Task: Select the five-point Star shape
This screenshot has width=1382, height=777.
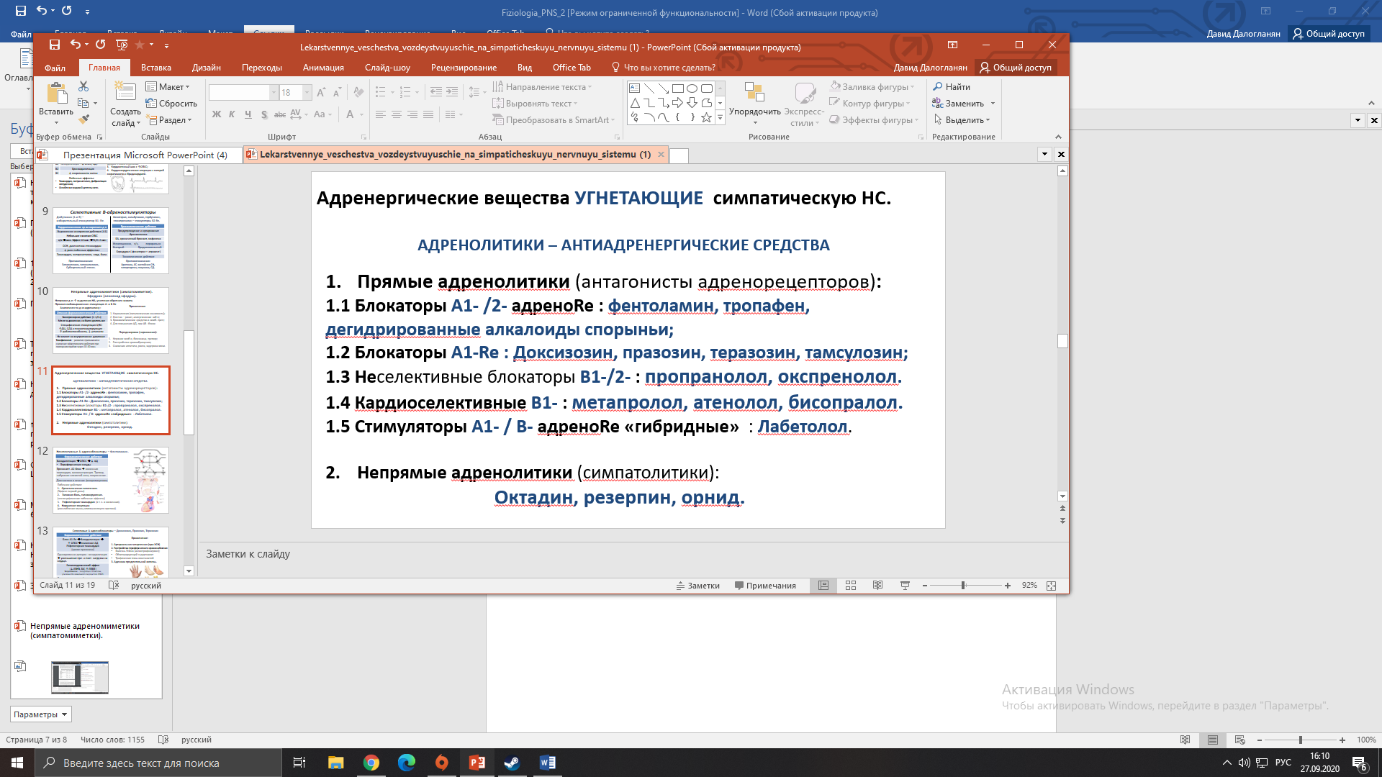Action: click(x=706, y=117)
